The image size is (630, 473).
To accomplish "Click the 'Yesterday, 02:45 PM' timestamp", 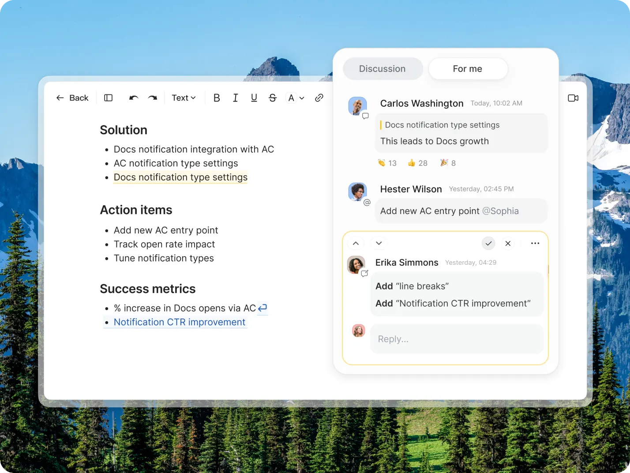I will (x=481, y=189).
